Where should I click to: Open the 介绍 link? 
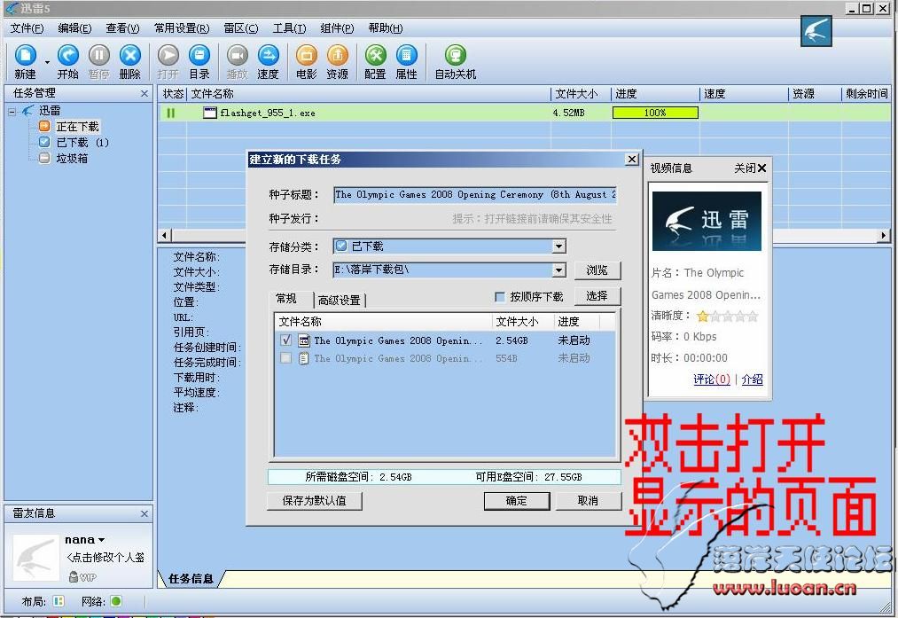pyautogui.click(x=752, y=379)
